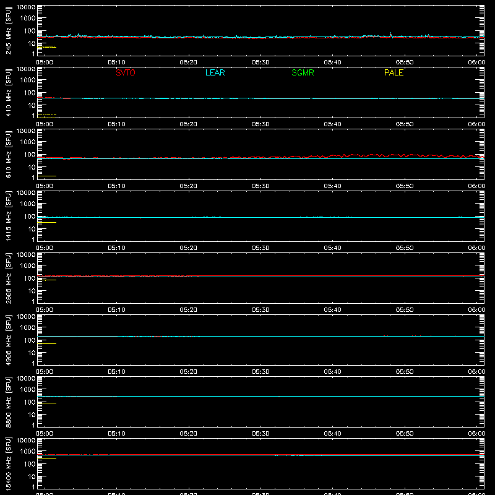Click the 4995 MHz [SFU] axis title
Viewport: 495px width, 495px height.
8,340
